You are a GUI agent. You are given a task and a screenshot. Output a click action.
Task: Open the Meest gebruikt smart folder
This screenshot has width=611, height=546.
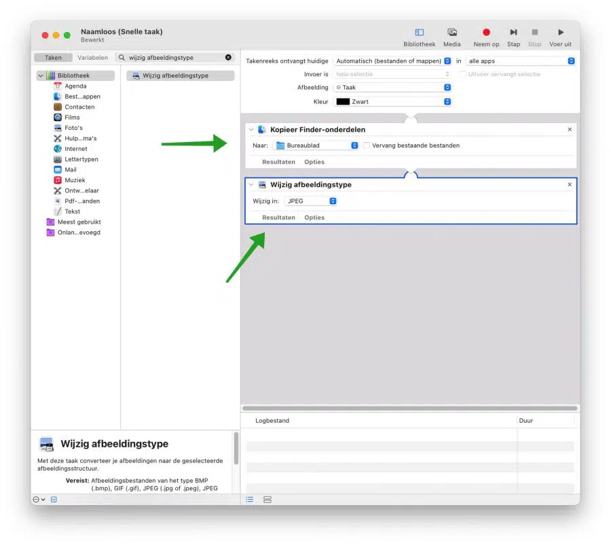[79, 222]
